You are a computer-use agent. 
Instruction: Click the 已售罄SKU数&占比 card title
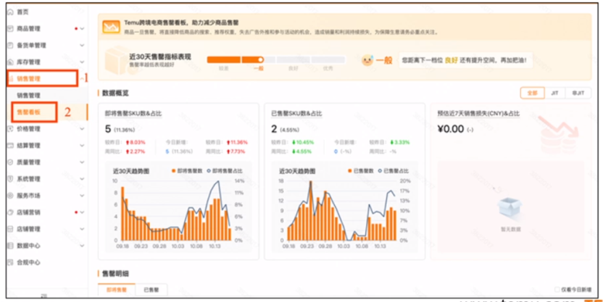[x=296, y=114]
